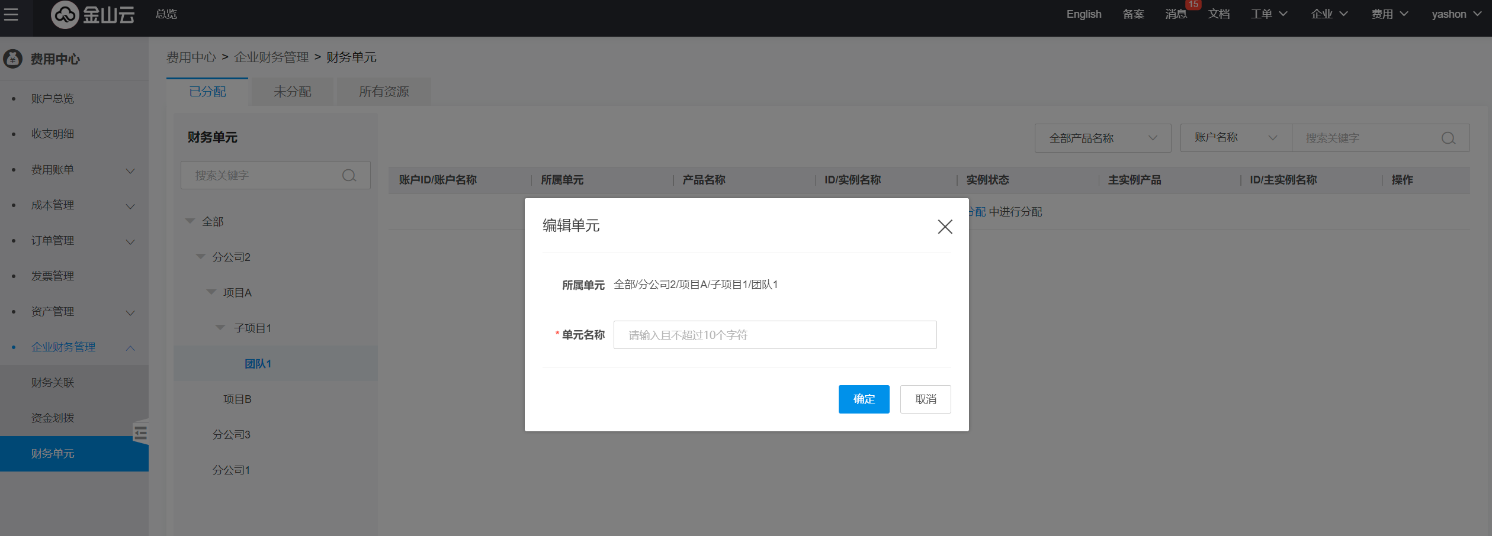The height and width of the screenshot is (536, 1492).
Task: Open the 账户名称 filter dropdown
Action: tap(1236, 138)
